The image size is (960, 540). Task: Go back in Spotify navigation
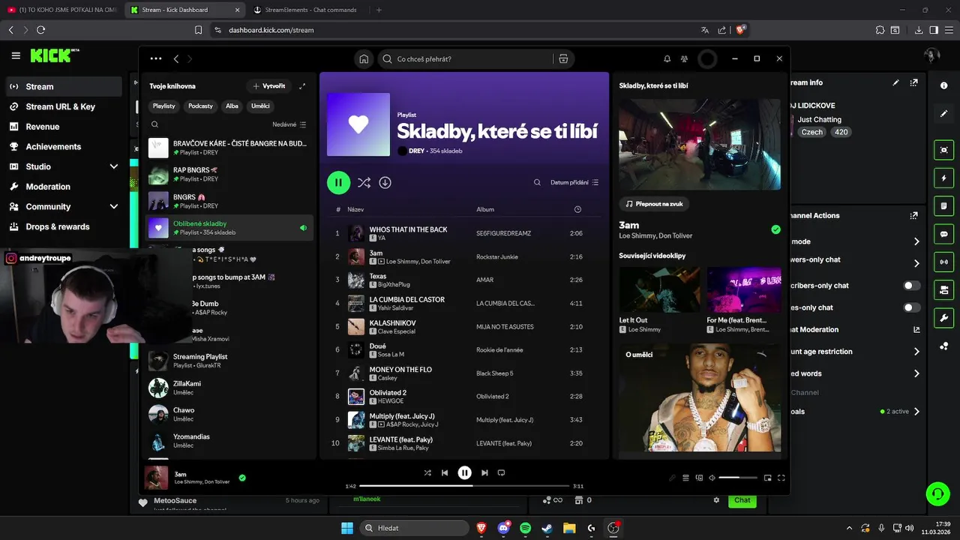click(176, 58)
